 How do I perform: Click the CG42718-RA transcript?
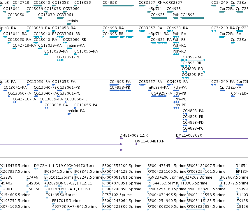click(x=14, y=48)
